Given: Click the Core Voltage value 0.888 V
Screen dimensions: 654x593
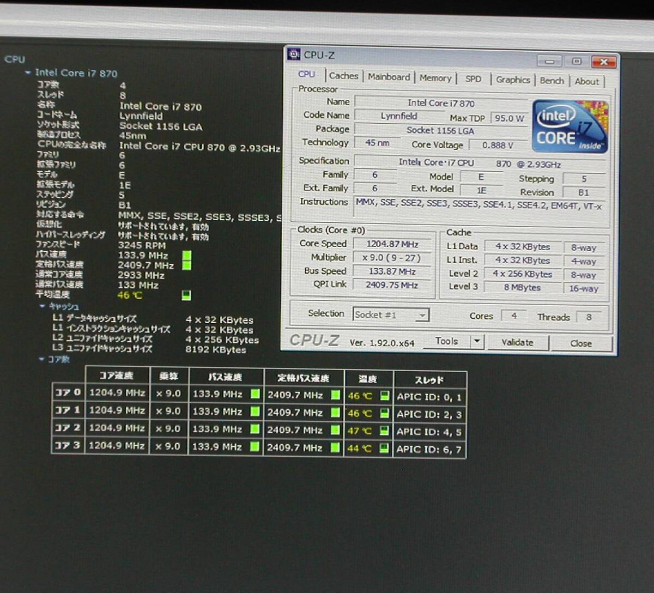Looking at the screenshot, I should pos(497,145).
